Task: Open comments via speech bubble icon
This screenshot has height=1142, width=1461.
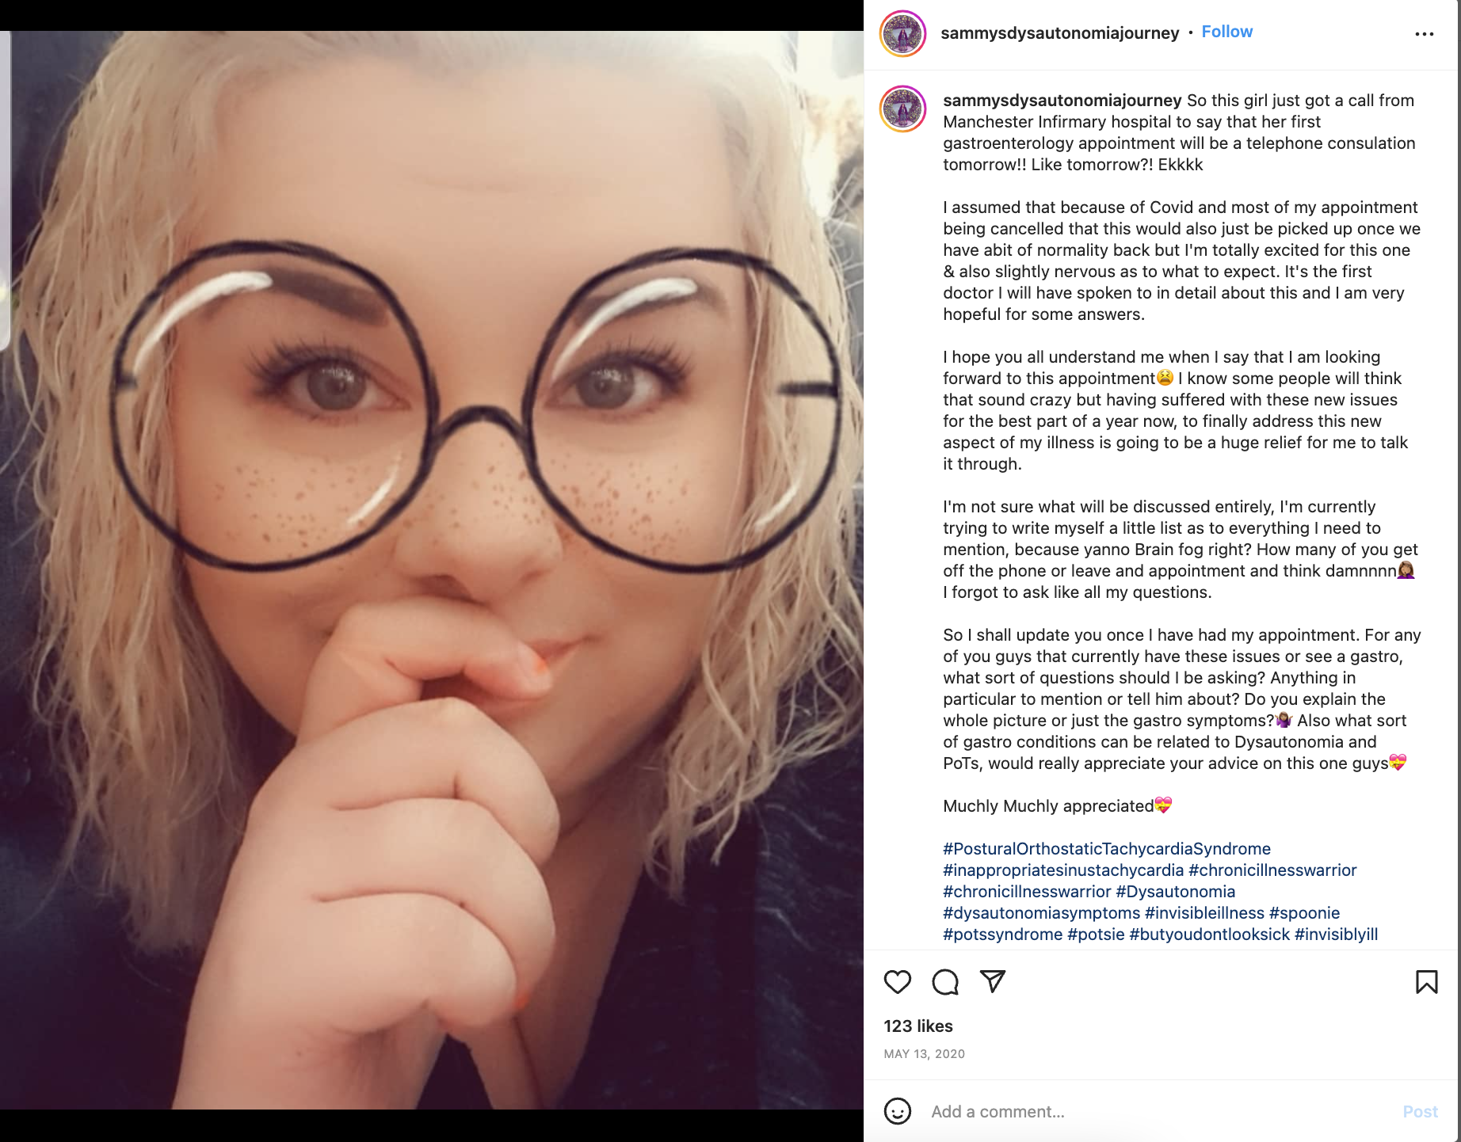Action: point(944,982)
